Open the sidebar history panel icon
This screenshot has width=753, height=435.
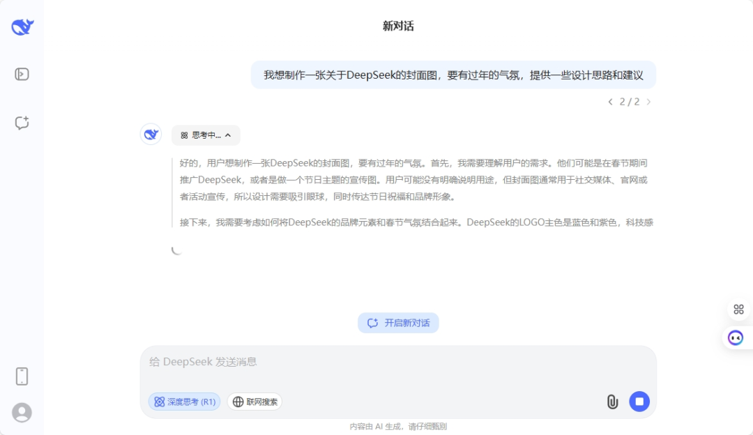pyautogui.click(x=21, y=73)
